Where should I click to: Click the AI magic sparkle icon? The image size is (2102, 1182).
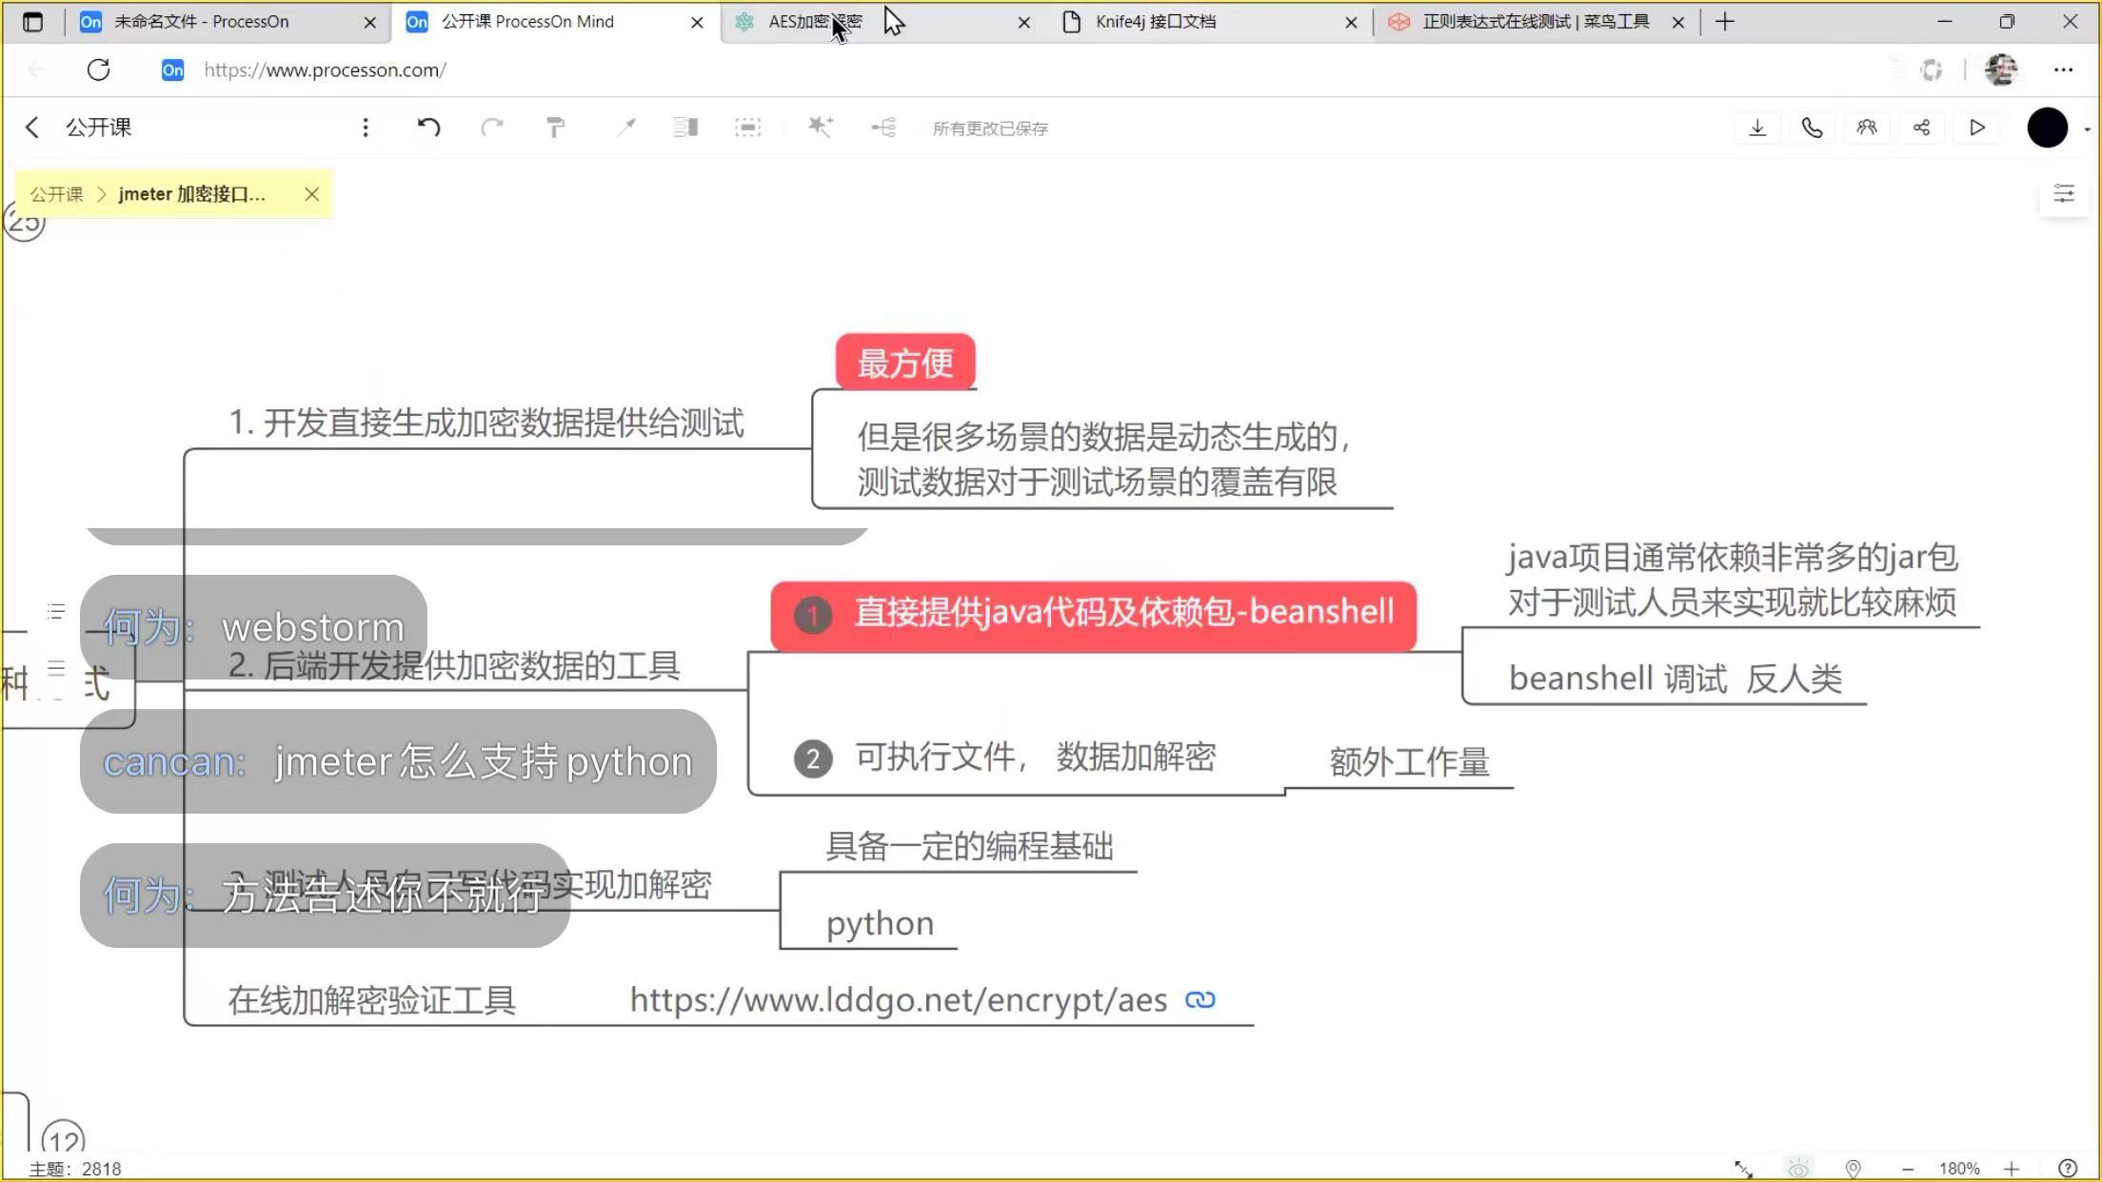tap(820, 128)
